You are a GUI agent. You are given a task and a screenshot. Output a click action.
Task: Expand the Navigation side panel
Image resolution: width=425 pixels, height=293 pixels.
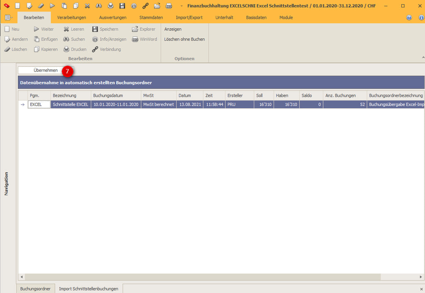[6, 184]
